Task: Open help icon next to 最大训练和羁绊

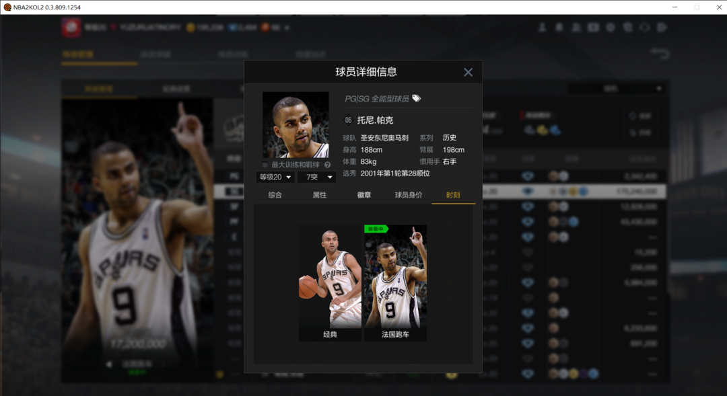Action: click(x=327, y=165)
